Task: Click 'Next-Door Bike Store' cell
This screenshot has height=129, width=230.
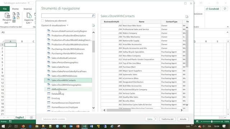Action: click(x=142, y=25)
